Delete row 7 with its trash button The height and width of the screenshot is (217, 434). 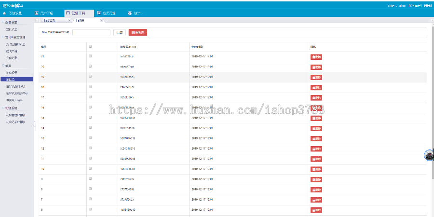click(316, 200)
